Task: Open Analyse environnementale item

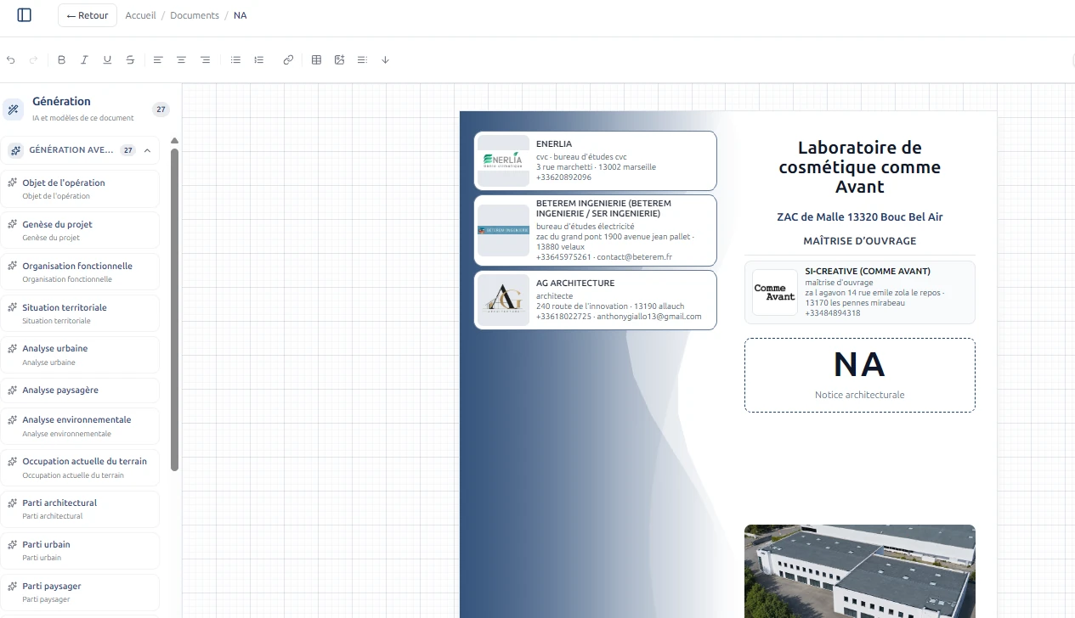Action: 80,426
